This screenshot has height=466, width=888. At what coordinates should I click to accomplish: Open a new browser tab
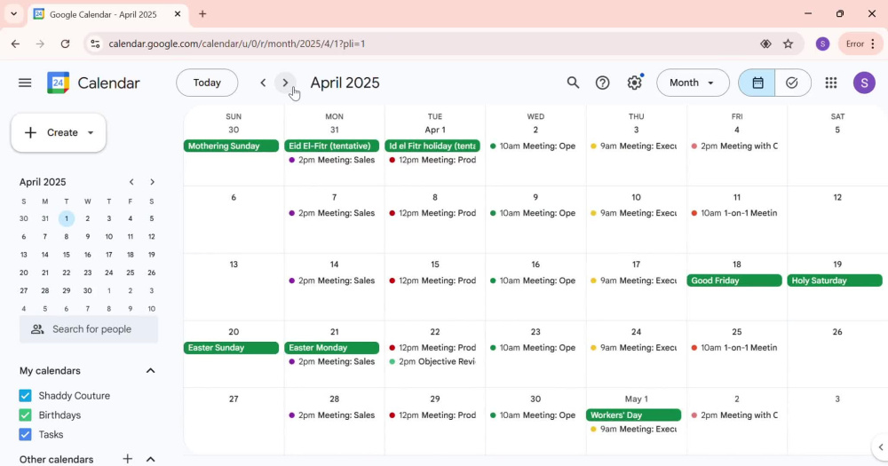coord(202,14)
